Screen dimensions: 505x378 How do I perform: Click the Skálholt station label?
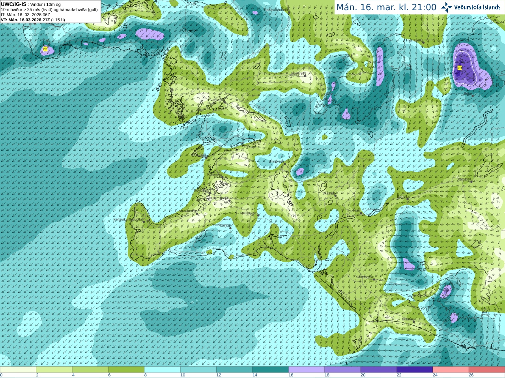point(329,193)
